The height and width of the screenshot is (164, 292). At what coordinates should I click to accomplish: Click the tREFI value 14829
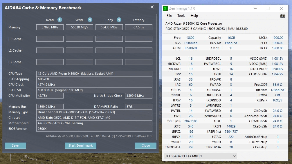click(x=231, y=126)
